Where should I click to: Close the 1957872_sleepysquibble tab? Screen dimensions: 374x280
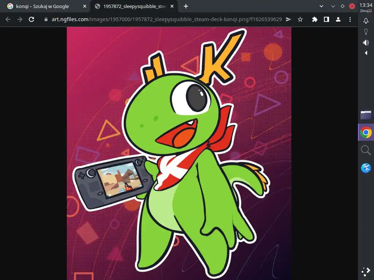(x=172, y=7)
